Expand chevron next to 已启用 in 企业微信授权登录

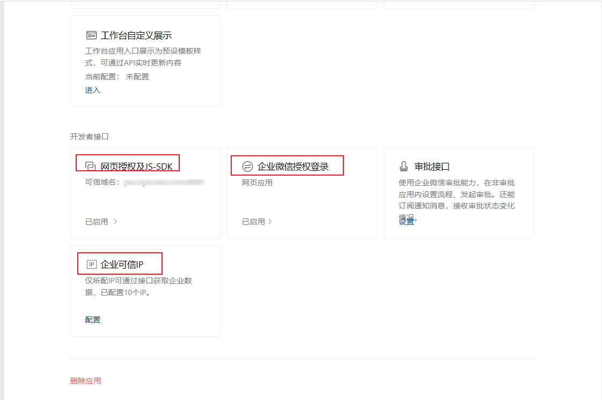270,222
